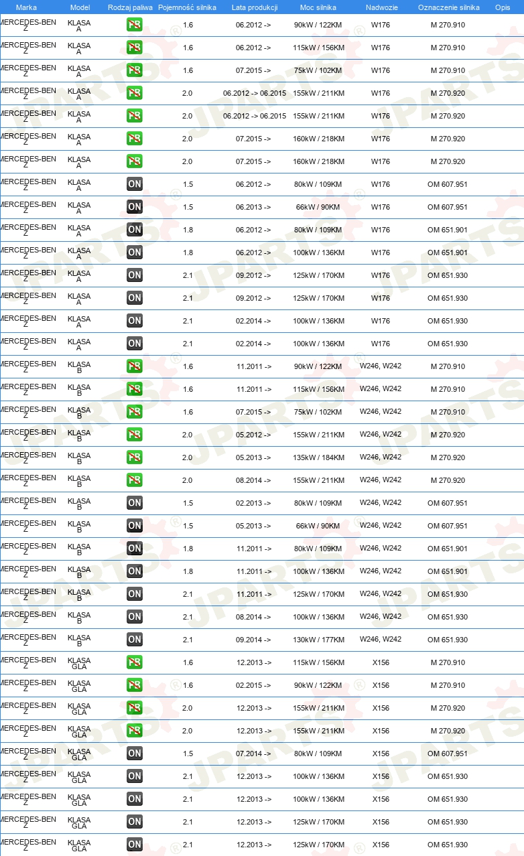Click the Opis column header
524x856 pixels.
[503, 7]
